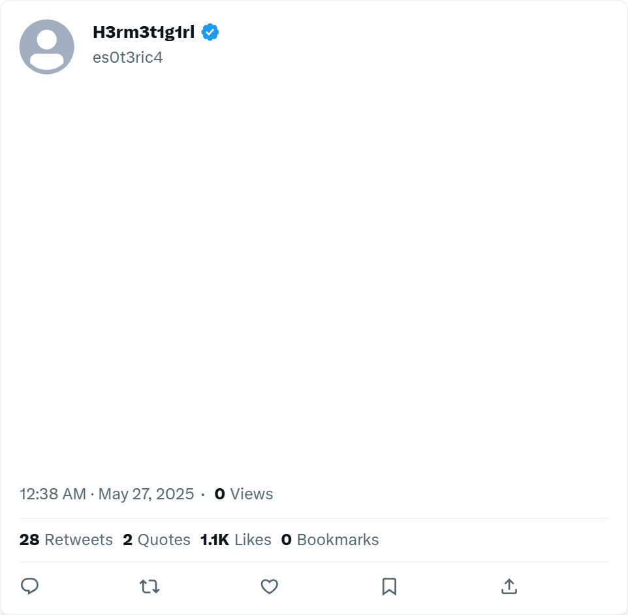Show the 28 Retweets list
This screenshot has width=628, height=615.
coord(66,540)
